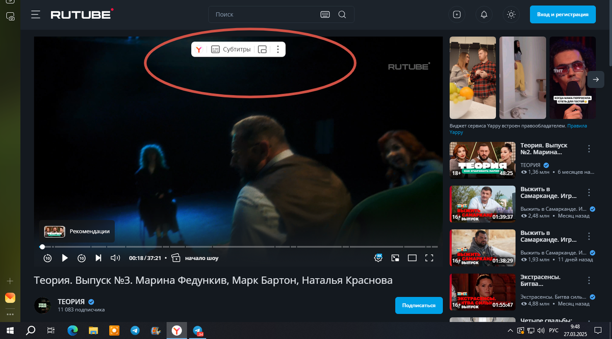612x339 pixels.
Task: Open the Yappy short with man in sunglasses
Action: coord(573,77)
